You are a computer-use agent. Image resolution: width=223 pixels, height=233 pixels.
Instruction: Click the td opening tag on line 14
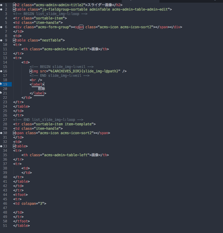click(x=26, y=62)
